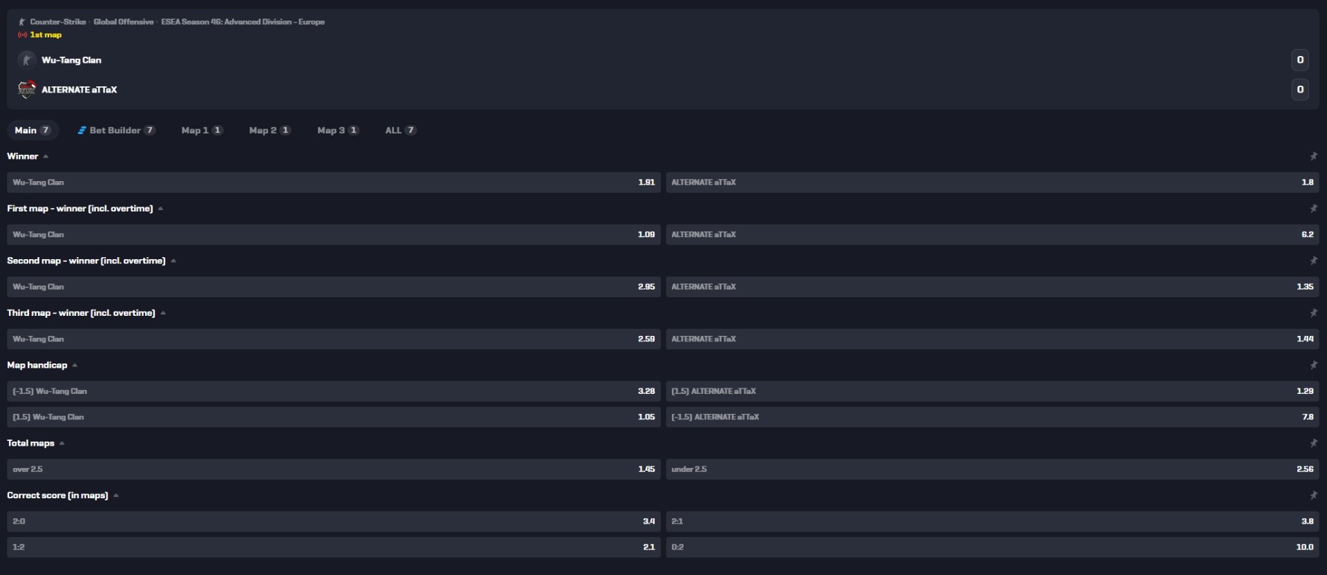1327x575 pixels.
Task: Pin the Correct score market
Action: click(x=1313, y=496)
